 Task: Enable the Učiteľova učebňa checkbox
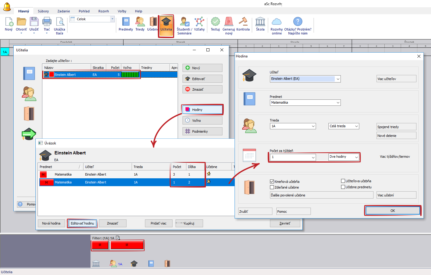point(343,181)
